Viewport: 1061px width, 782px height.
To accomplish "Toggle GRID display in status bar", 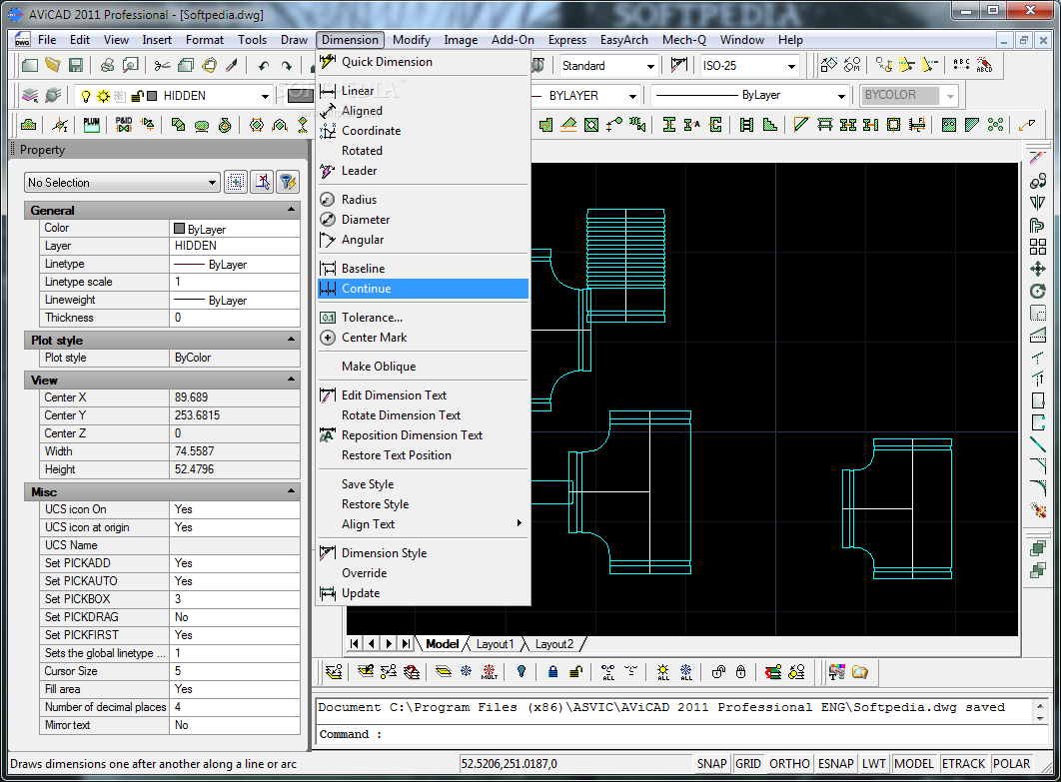I will (747, 764).
